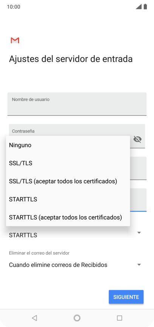Choose plain SSL/TLS from the list
This screenshot has width=154, height=327.
tap(68, 163)
